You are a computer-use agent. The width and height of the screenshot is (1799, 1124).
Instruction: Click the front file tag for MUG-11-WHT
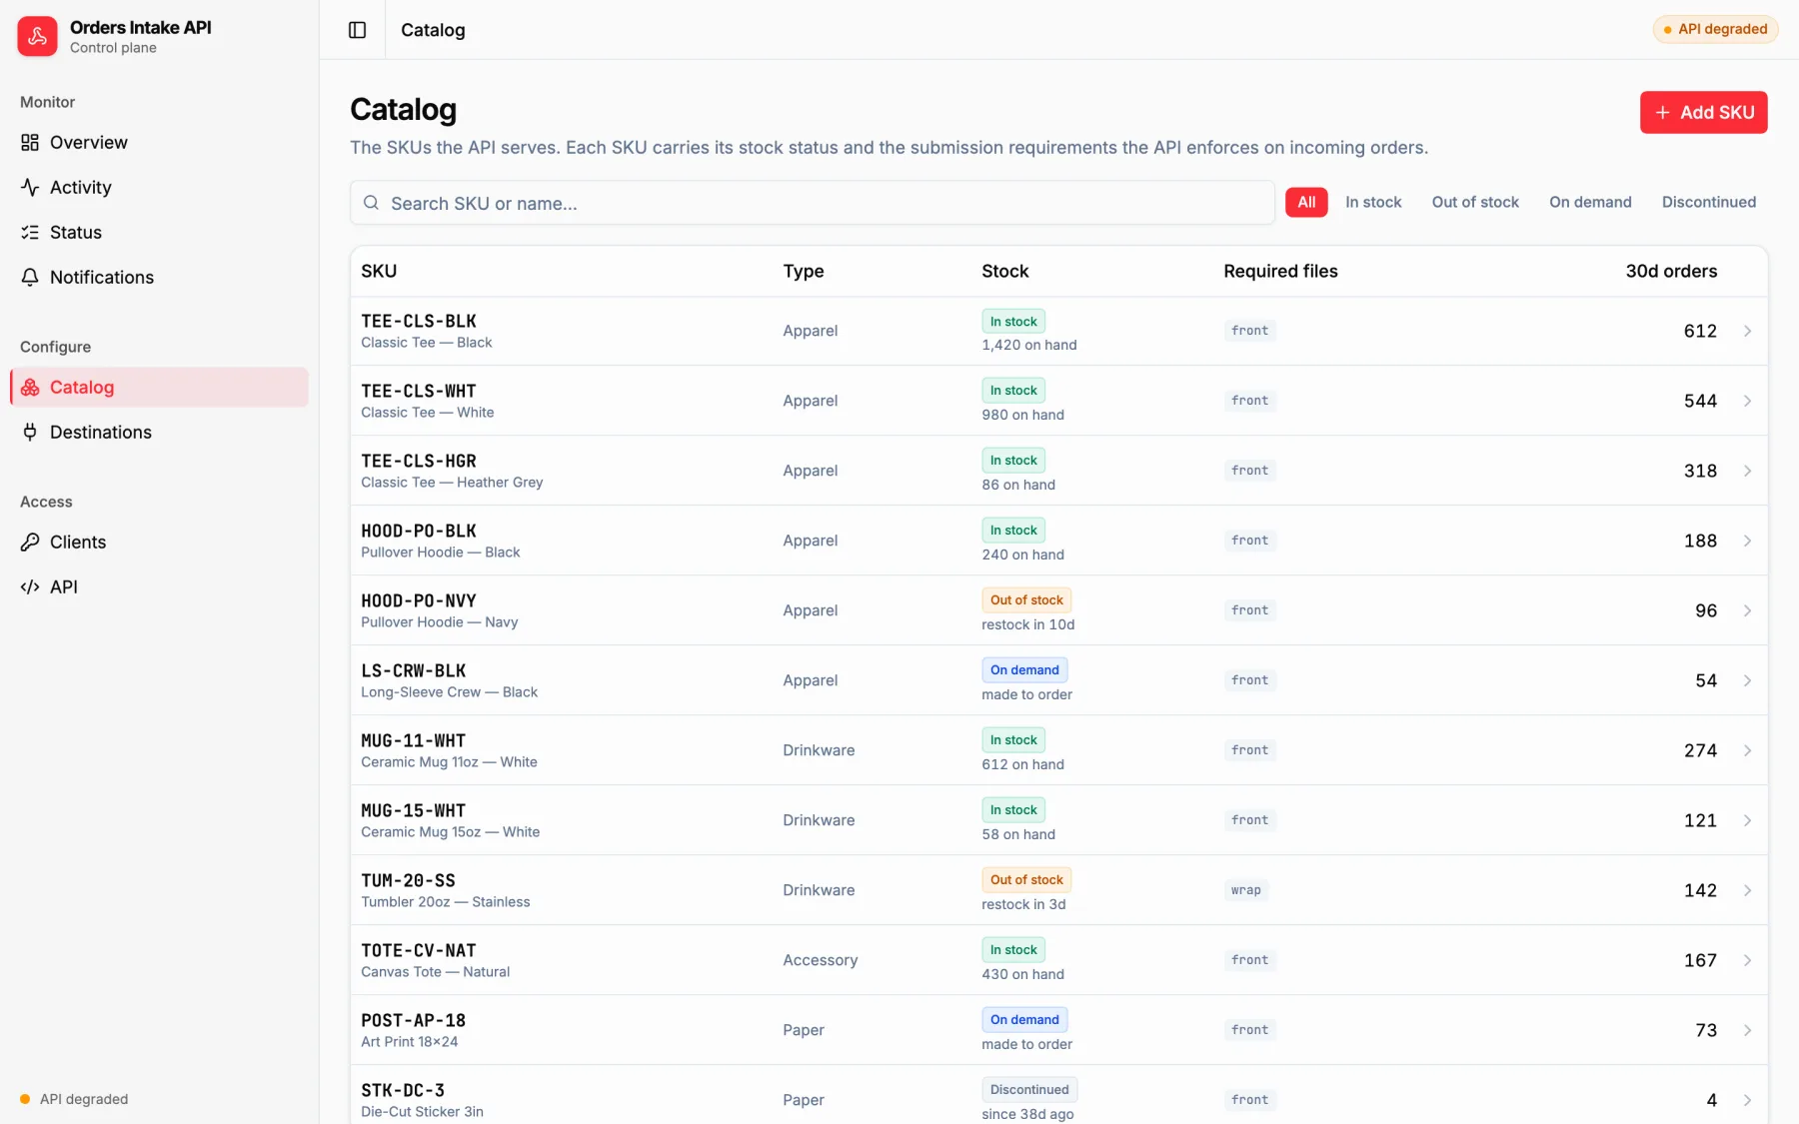1249,750
